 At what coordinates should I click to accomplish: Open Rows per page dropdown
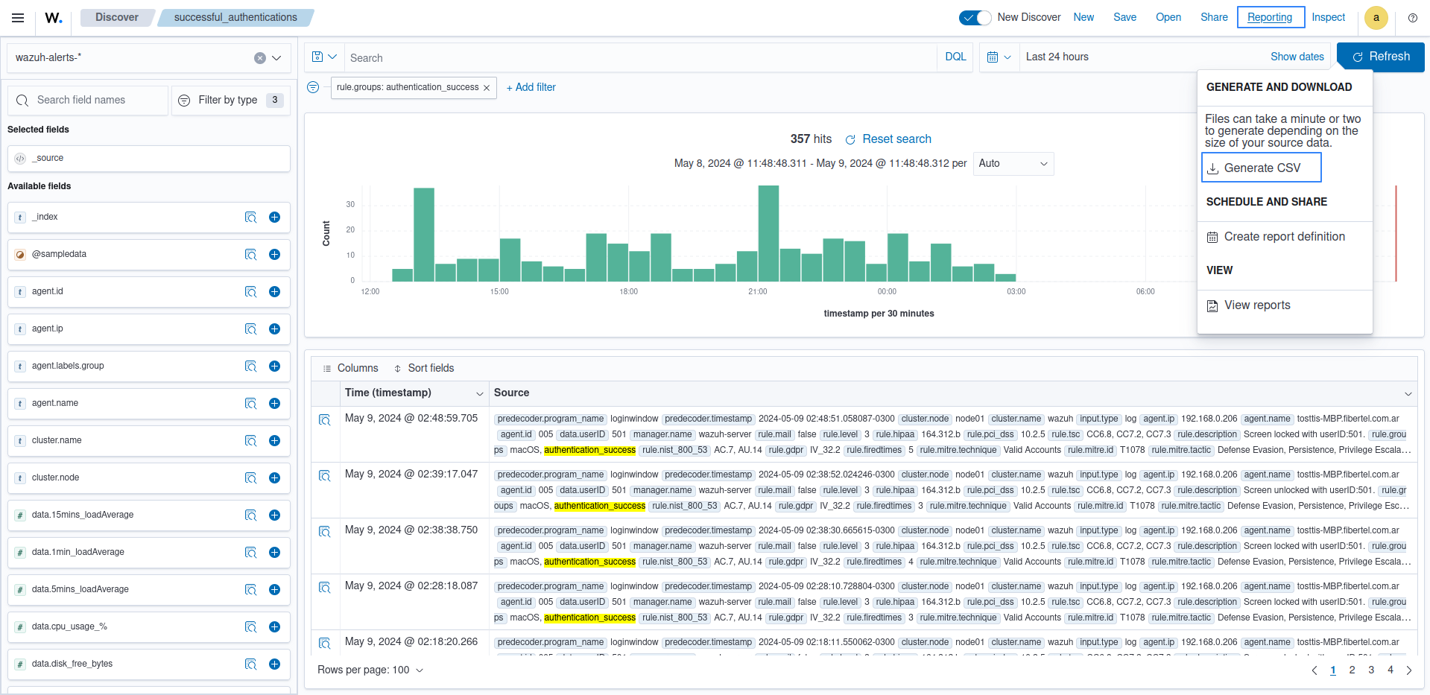tap(370, 670)
